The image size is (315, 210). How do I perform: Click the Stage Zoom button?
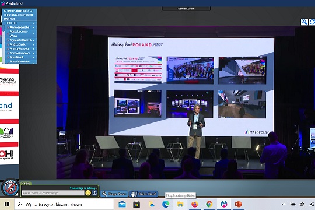pyautogui.click(x=114, y=194)
